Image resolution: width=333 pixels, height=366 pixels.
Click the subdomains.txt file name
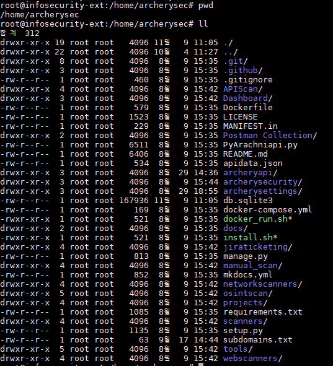tap(258, 340)
